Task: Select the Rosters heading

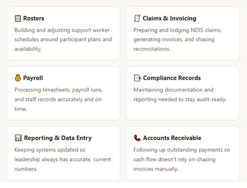Action: coord(34,18)
